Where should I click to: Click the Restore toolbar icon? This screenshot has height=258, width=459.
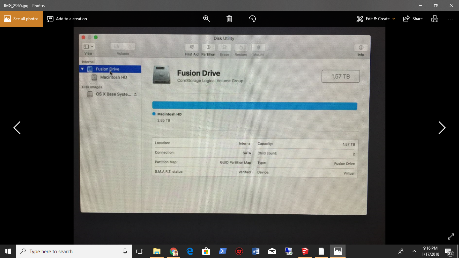(241, 47)
